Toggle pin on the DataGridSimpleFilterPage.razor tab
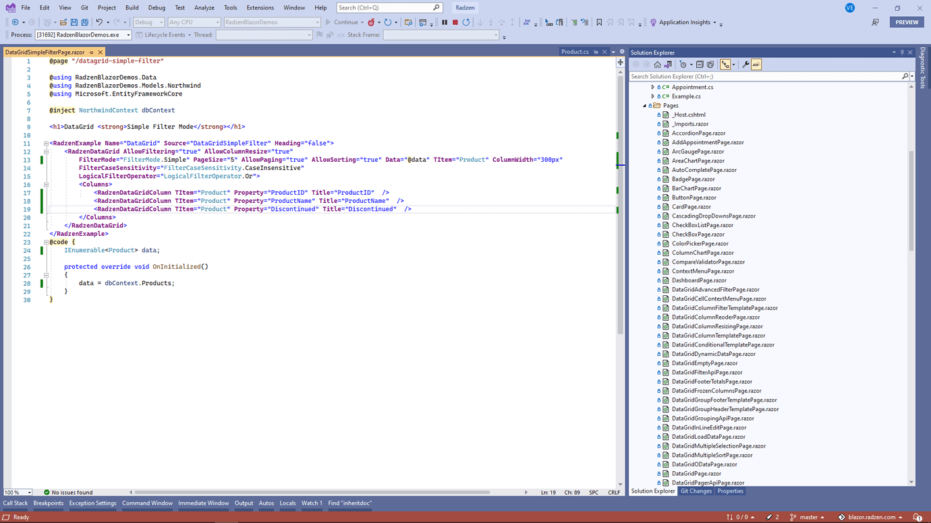 [x=92, y=53]
